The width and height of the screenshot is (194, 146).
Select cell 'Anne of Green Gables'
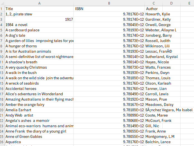pos(39,136)
